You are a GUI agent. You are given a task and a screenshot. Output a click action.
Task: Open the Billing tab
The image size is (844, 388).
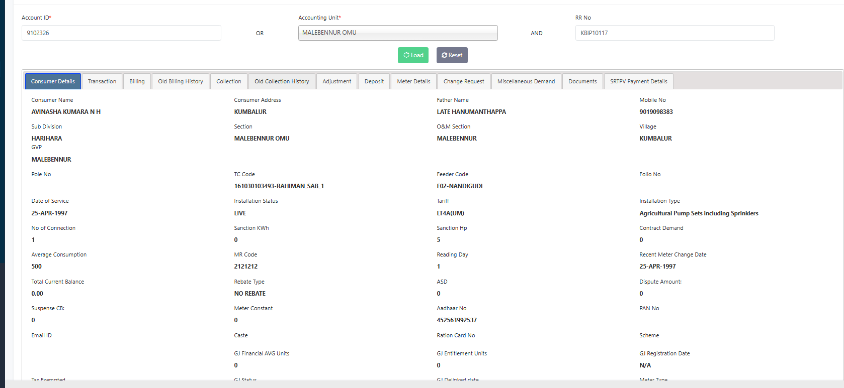pos(137,81)
